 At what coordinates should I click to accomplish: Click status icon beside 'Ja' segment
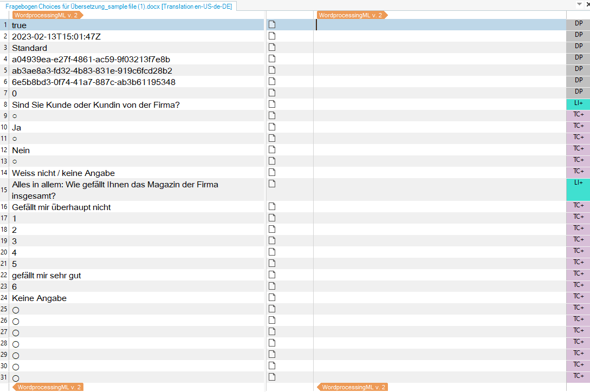[x=273, y=127]
